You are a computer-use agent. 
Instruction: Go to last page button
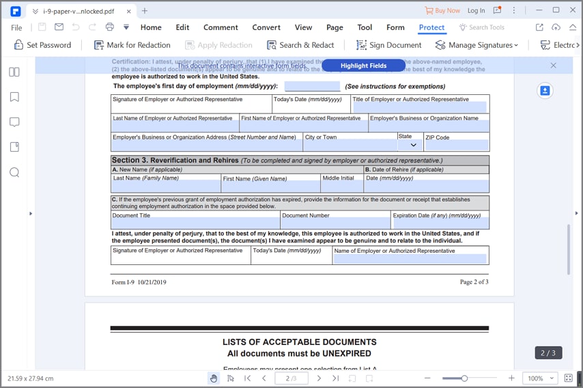pos(335,378)
